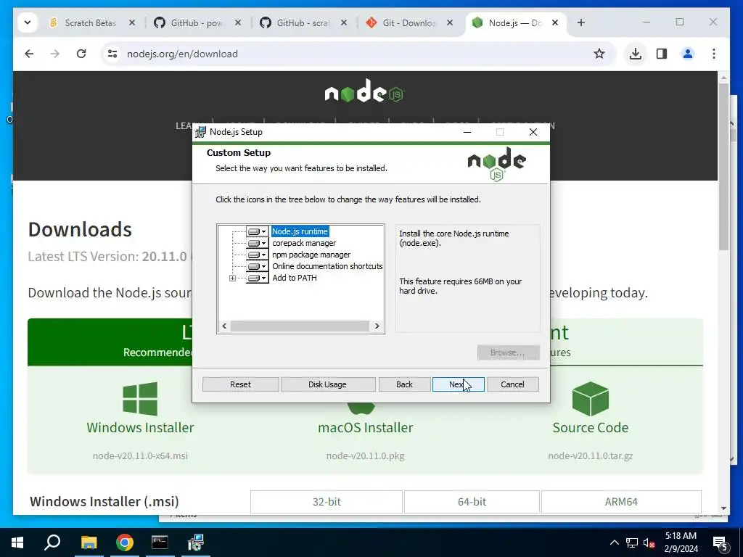Open Add to PATH feature dropdown
This screenshot has width=743, height=557.
coord(258,278)
